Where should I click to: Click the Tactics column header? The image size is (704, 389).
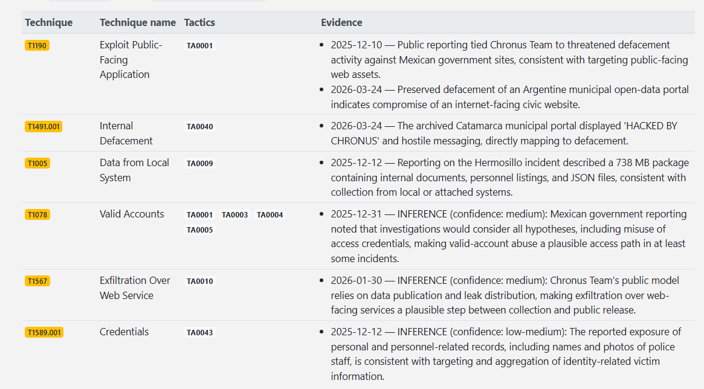[199, 22]
